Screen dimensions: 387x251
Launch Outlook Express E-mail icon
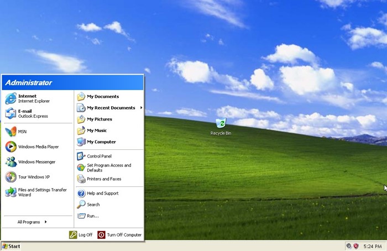tap(11, 113)
